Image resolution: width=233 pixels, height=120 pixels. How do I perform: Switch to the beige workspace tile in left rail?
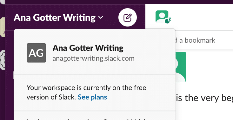click(3, 27)
